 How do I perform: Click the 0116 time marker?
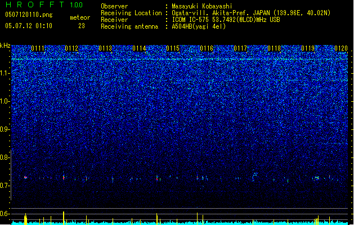pos(207,48)
